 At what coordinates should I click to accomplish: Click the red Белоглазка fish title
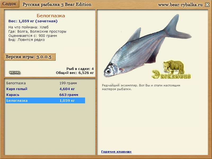pyautogui.click(x=51, y=16)
